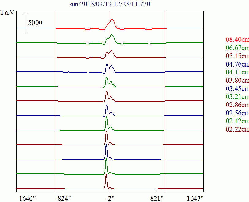The image size is (249, 202).
Task: Click the 1643" x-axis tick label
Action: pos(195,198)
